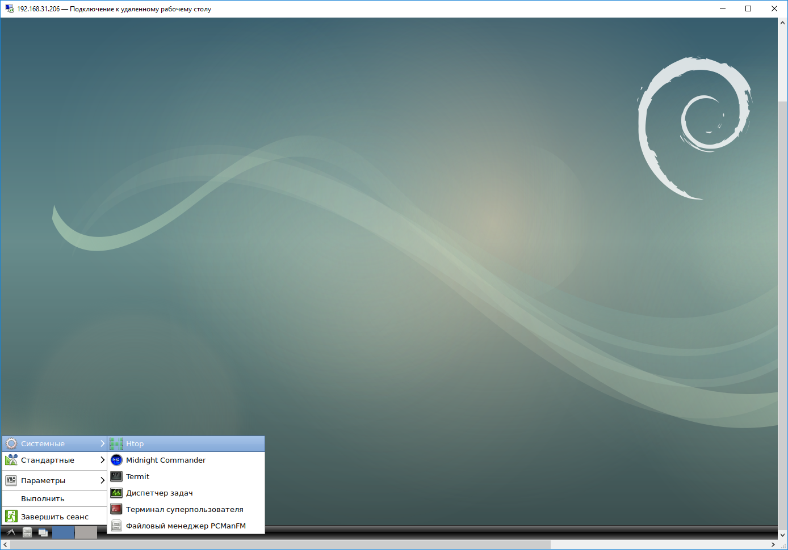Open the Termit terminal
This screenshot has width=788, height=550.
tap(186, 476)
